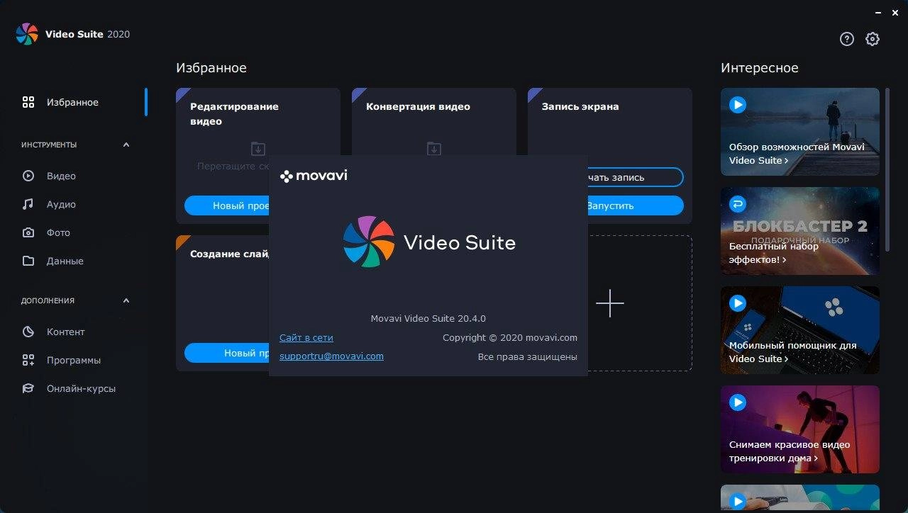Click the movavi logo in About dialog
The height and width of the screenshot is (513, 908).
click(314, 176)
